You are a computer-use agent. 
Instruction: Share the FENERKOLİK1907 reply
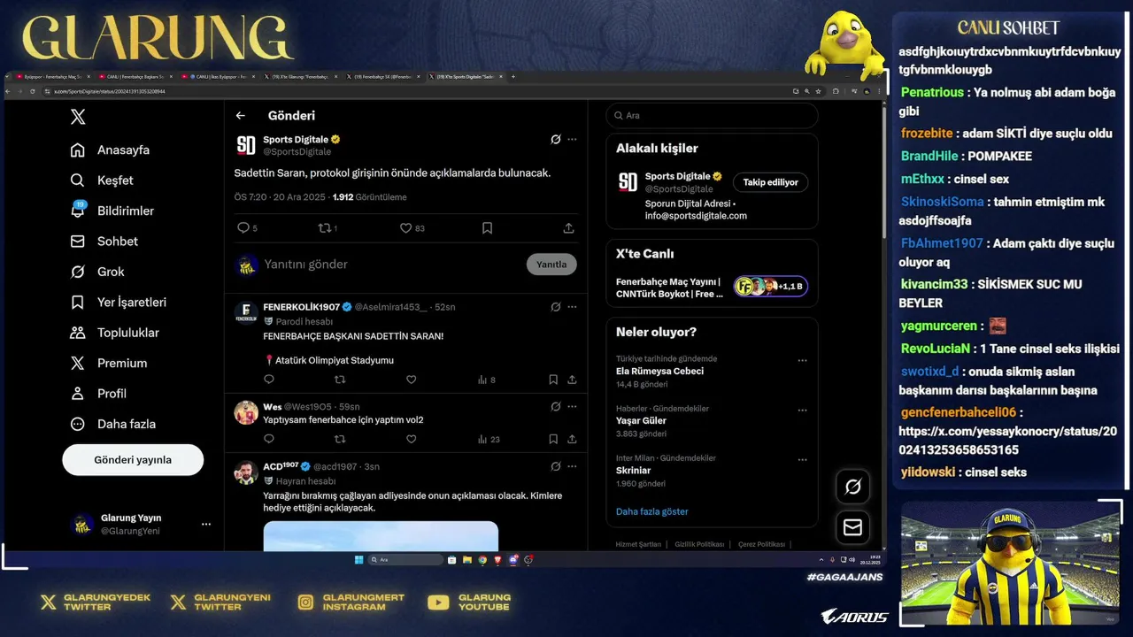pyautogui.click(x=572, y=380)
